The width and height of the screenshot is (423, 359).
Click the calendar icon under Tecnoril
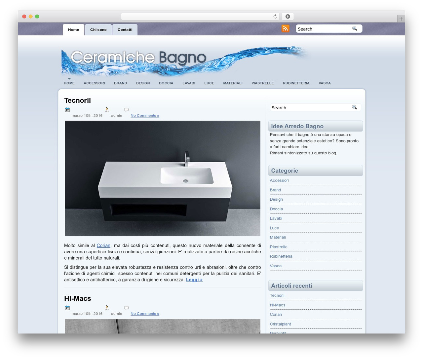67,110
